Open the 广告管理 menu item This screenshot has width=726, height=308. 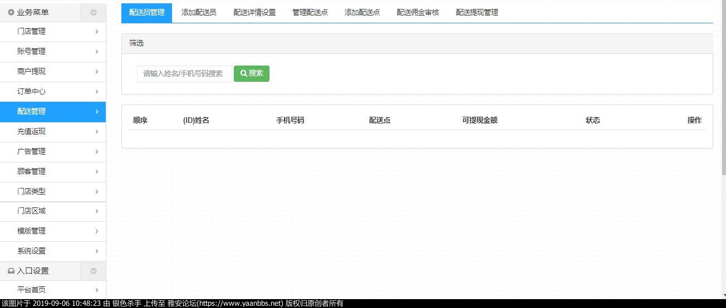(53, 152)
